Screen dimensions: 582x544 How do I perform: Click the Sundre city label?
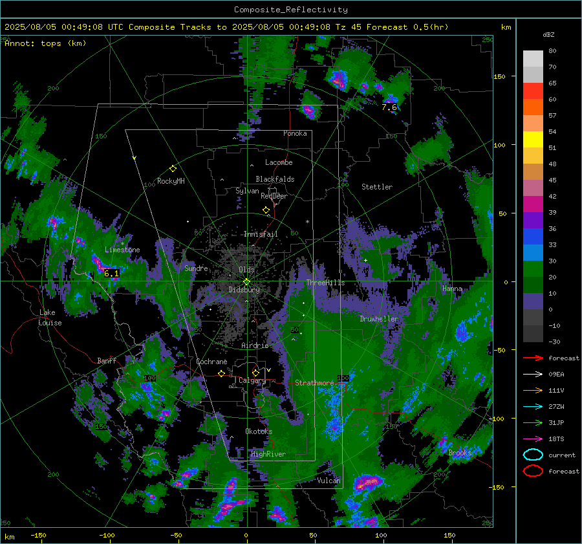click(196, 268)
